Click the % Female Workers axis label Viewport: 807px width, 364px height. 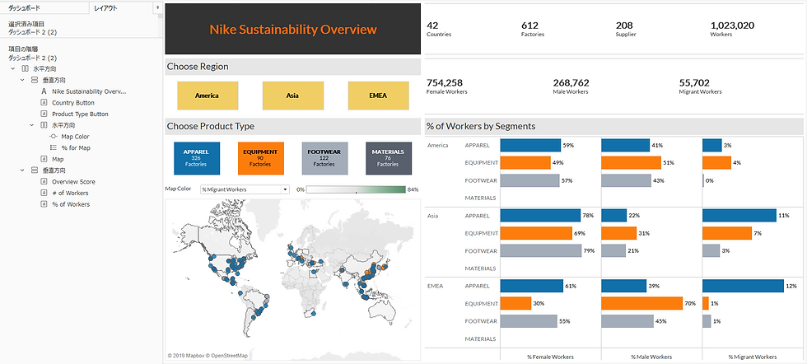550,357
